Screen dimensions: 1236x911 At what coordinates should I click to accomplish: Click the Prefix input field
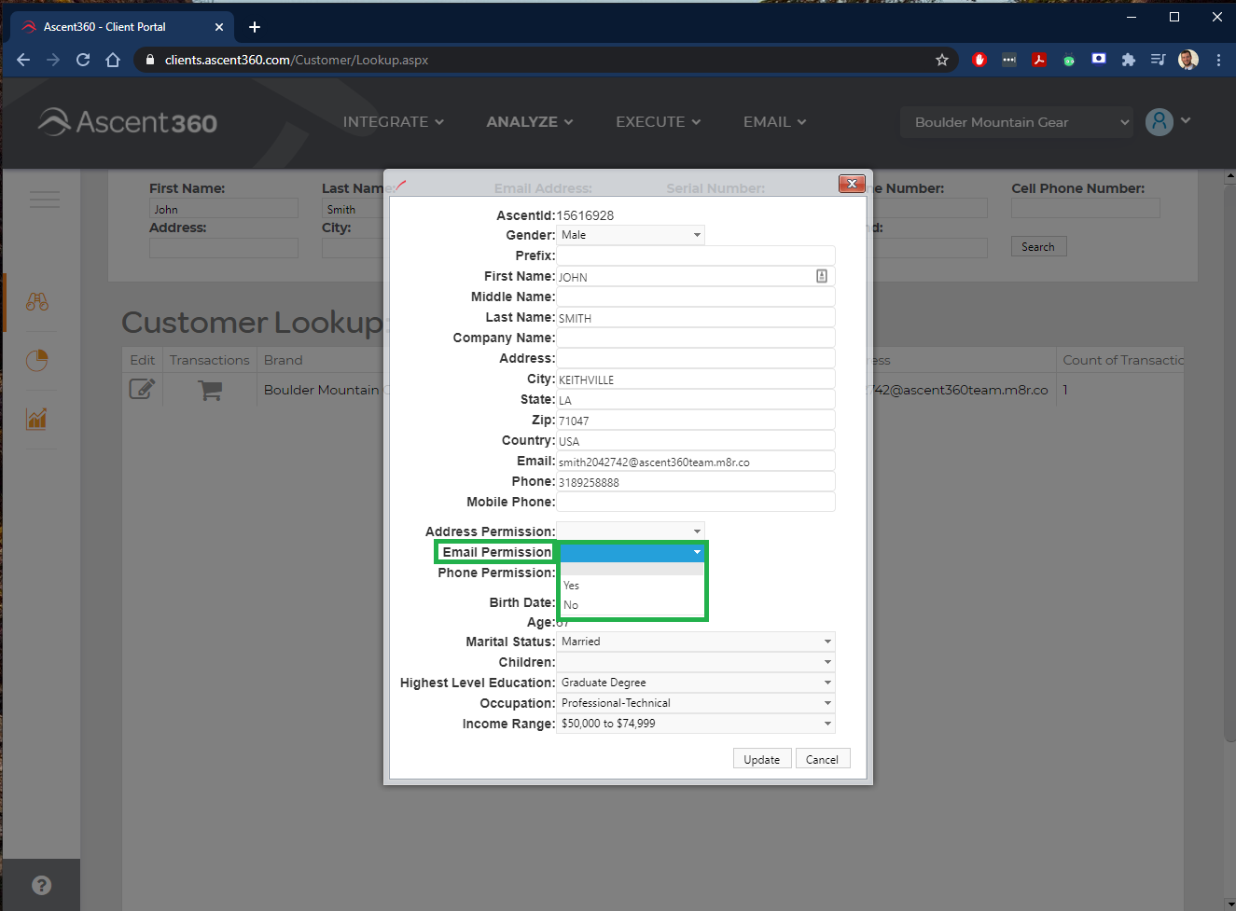696,255
